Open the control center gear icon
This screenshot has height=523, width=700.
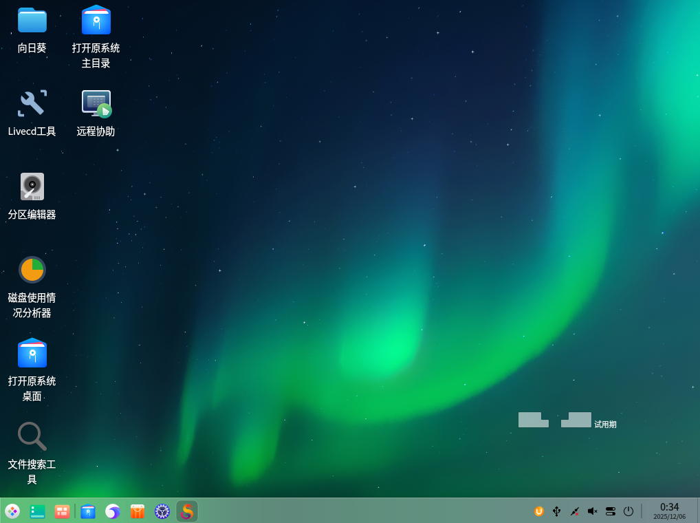click(162, 511)
